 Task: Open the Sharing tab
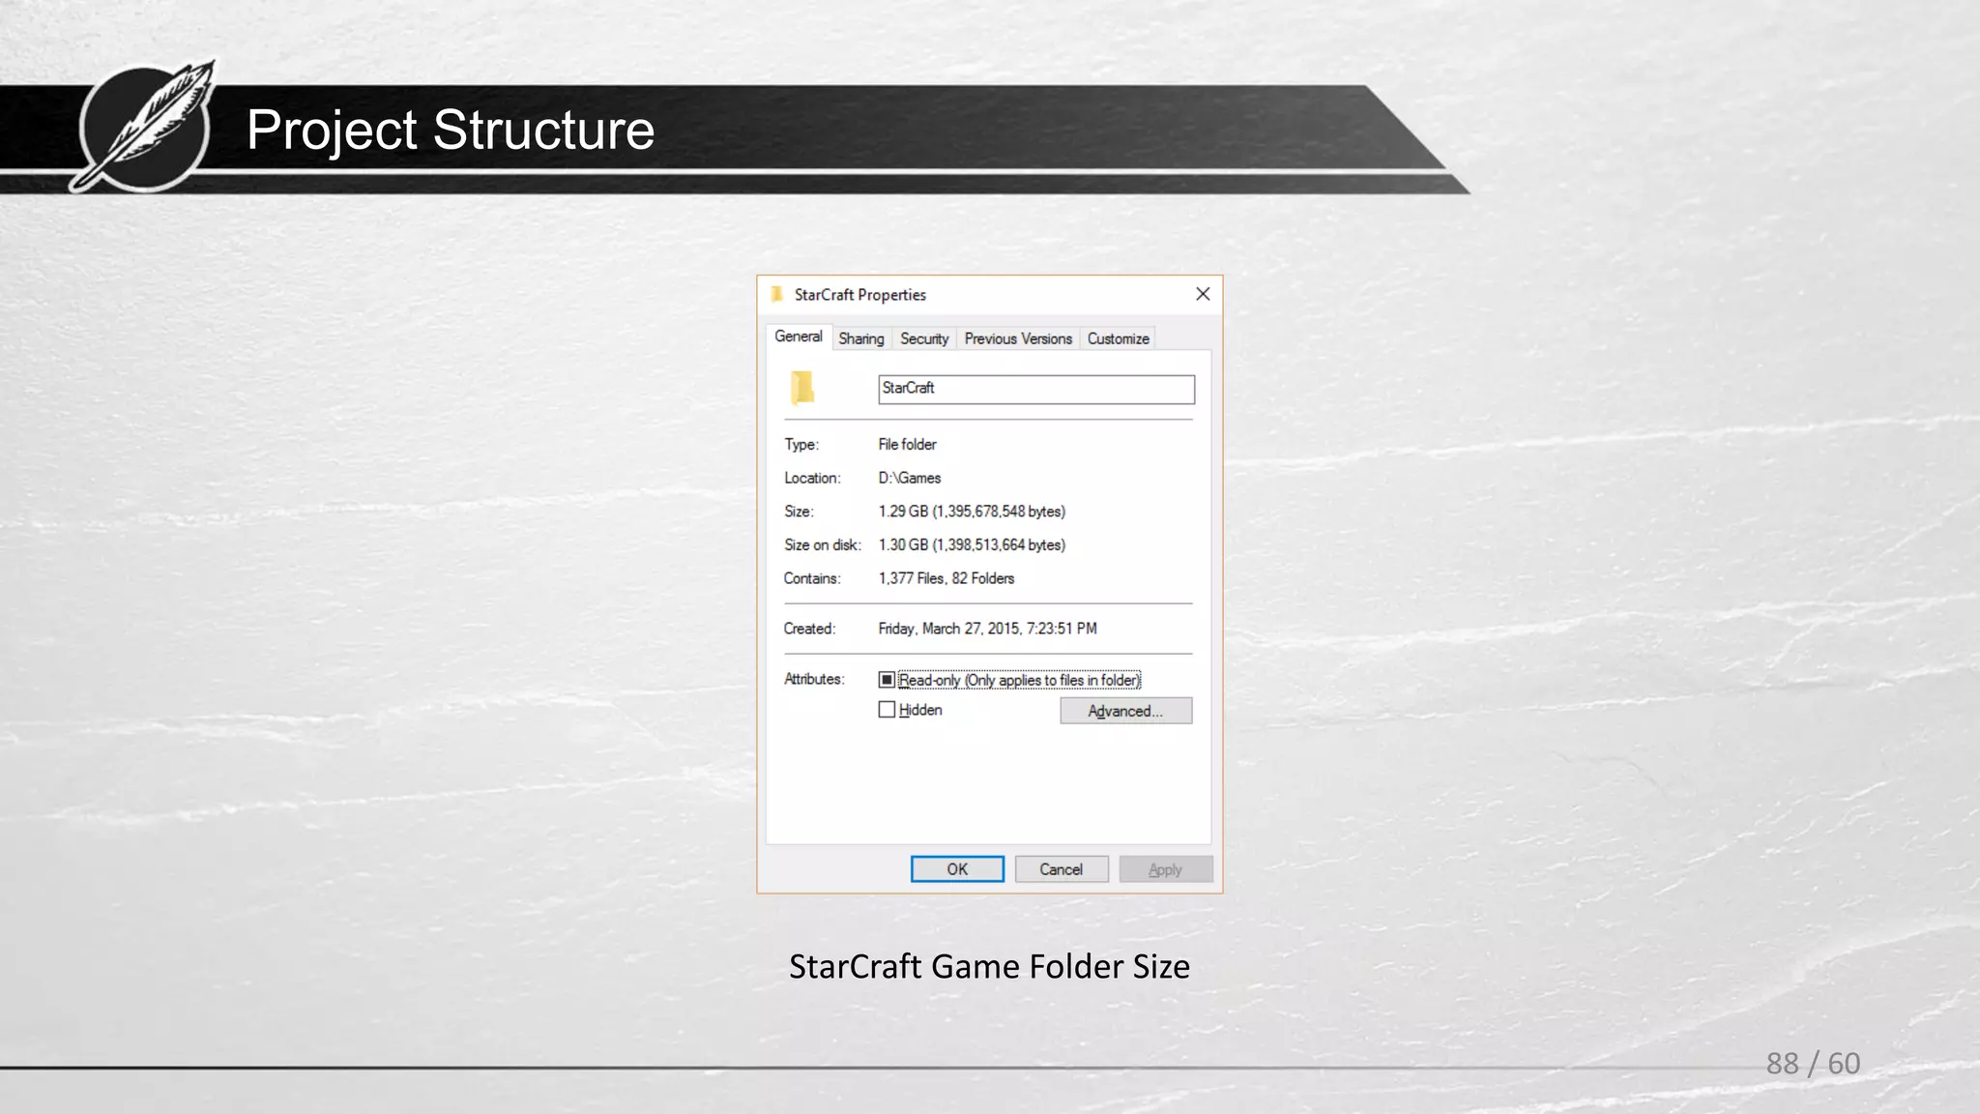click(861, 338)
